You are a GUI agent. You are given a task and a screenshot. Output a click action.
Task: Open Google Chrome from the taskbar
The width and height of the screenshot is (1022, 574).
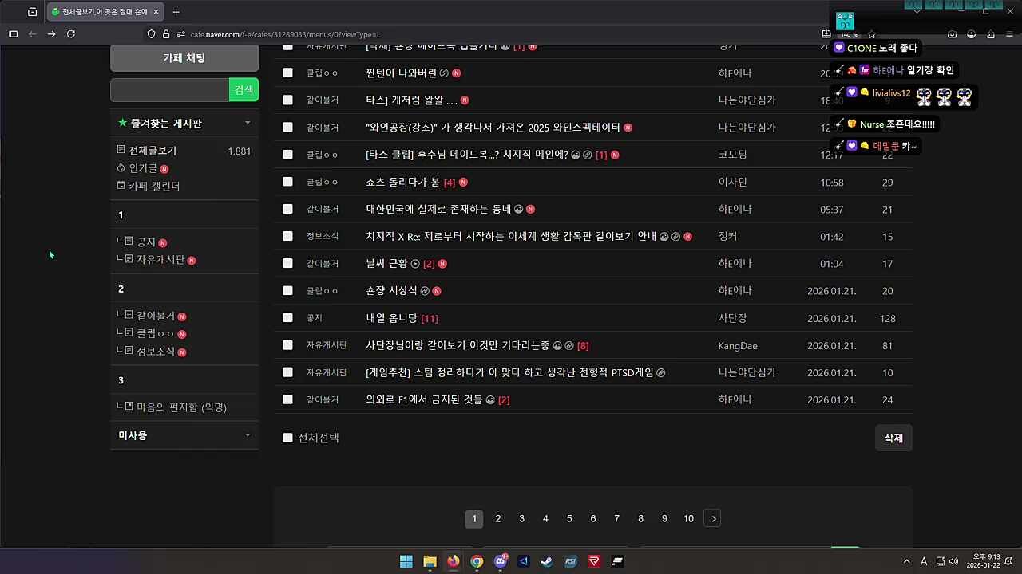[477, 561]
